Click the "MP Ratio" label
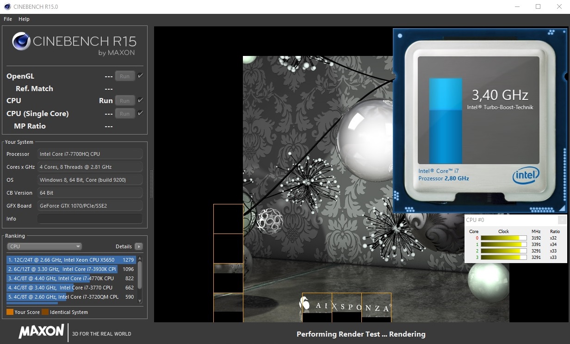This screenshot has height=344, width=570. pyautogui.click(x=30, y=126)
